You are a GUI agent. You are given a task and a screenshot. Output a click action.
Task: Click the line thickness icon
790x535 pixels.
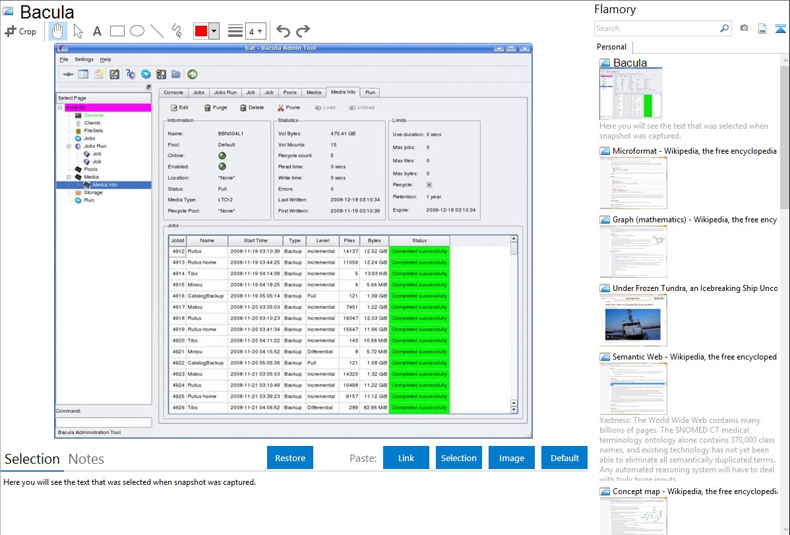[x=235, y=31]
